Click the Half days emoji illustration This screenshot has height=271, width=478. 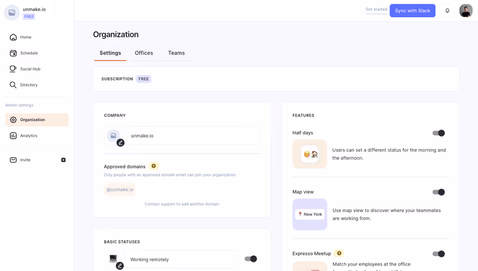click(x=309, y=154)
